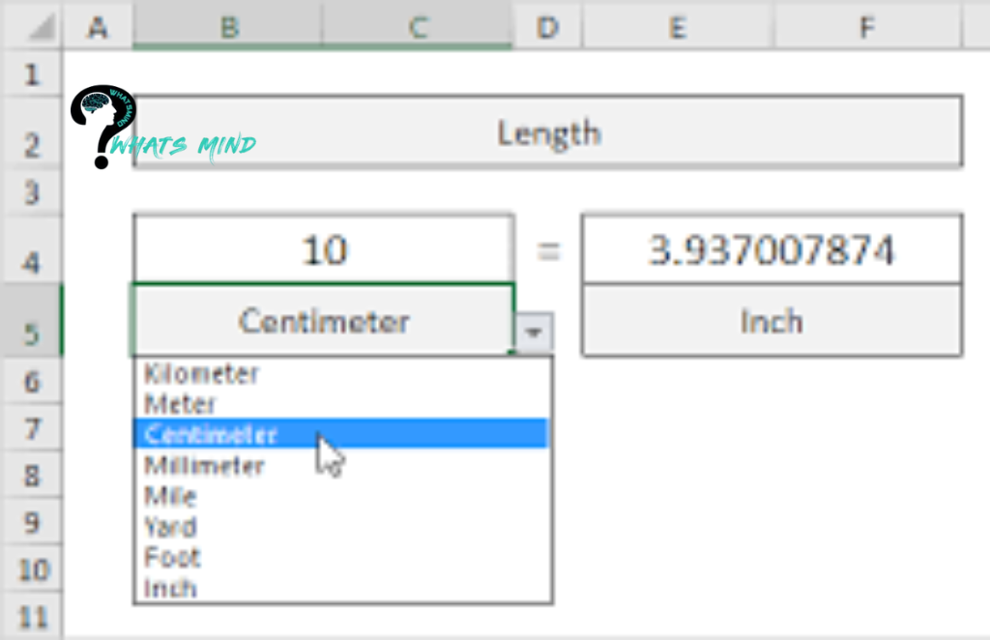Click the input cell containing 10
The height and width of the screenshot is (640, 990).
(324, 251)
